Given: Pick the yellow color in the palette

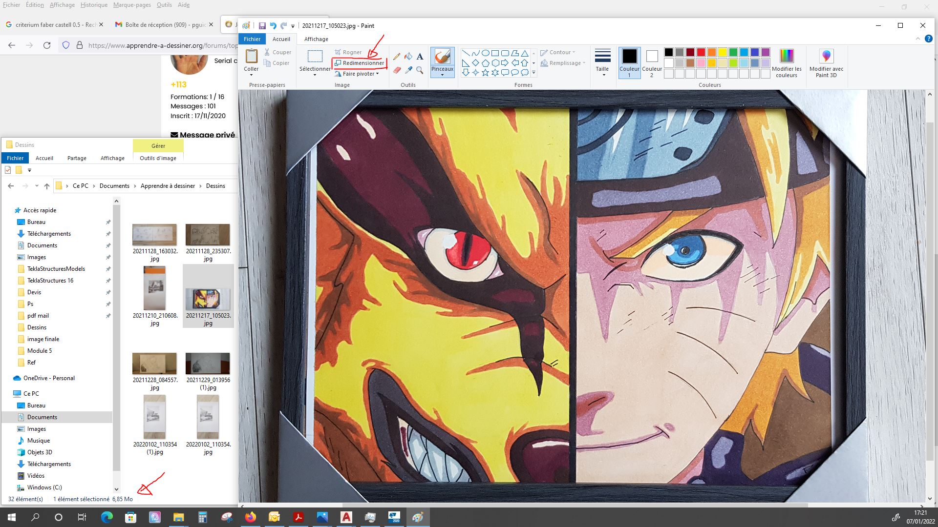Looking at the screenshot, I should click(723, 52).
